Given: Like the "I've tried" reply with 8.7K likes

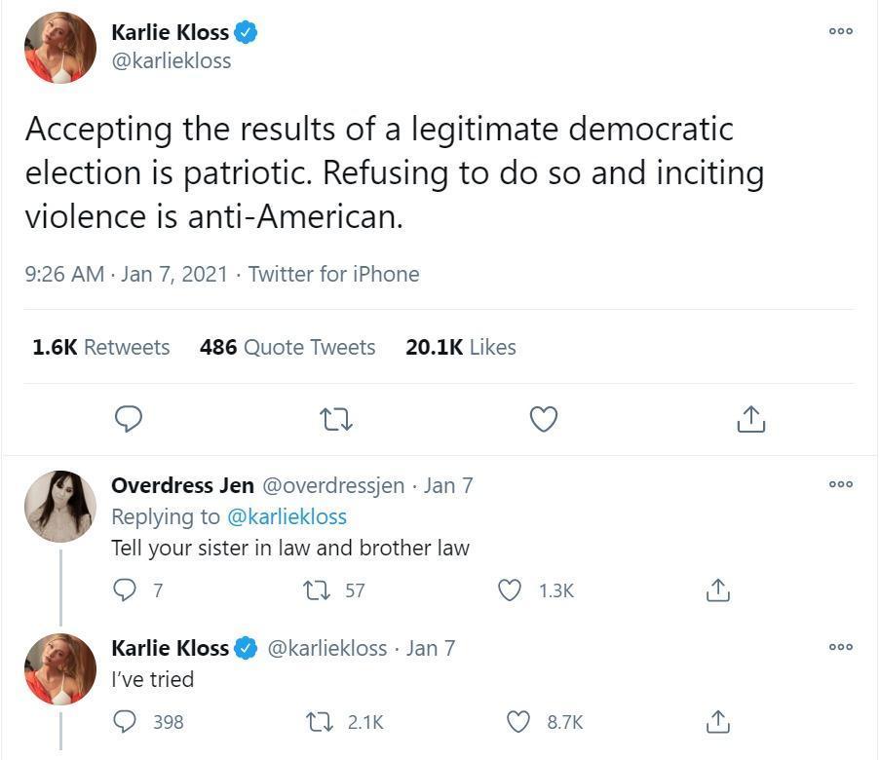Looking at the screenshot, I should point(518,722).
